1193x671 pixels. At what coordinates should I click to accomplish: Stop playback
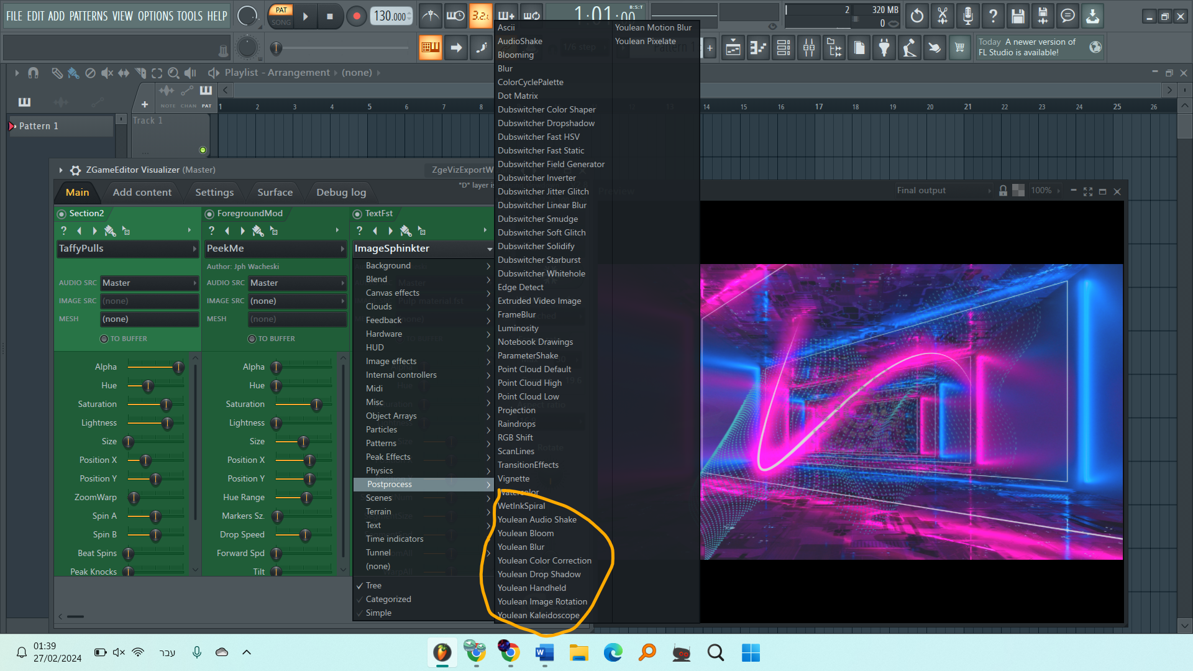(330, 17)
